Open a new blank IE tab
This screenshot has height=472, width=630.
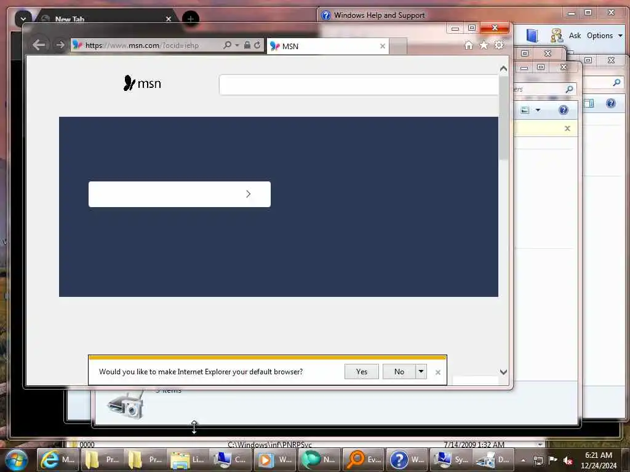[x=398, y=47]
